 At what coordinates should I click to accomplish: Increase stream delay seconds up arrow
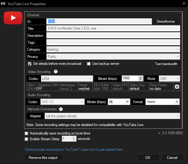74,137
